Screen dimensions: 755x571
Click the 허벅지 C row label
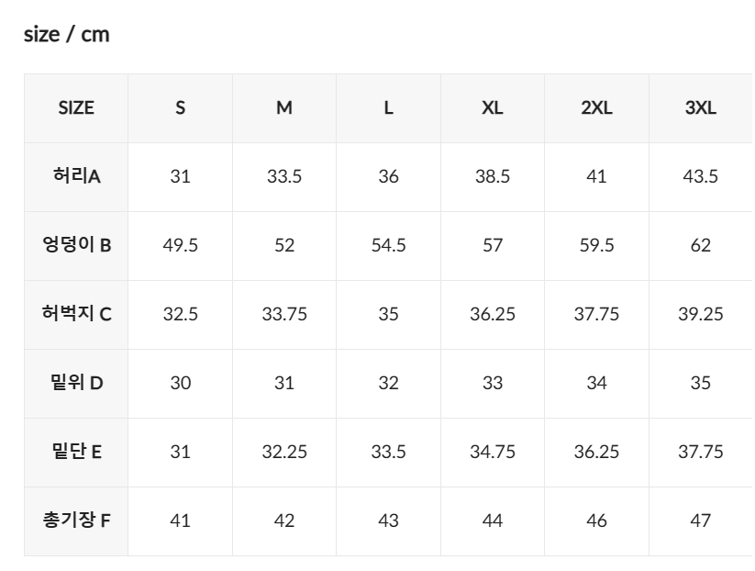[x=76, y=315]
